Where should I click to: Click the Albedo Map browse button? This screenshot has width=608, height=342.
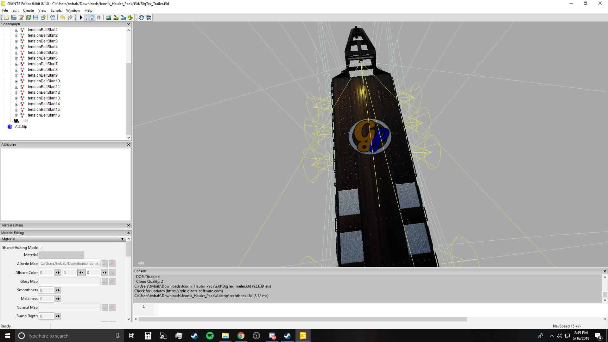(104, 264)
